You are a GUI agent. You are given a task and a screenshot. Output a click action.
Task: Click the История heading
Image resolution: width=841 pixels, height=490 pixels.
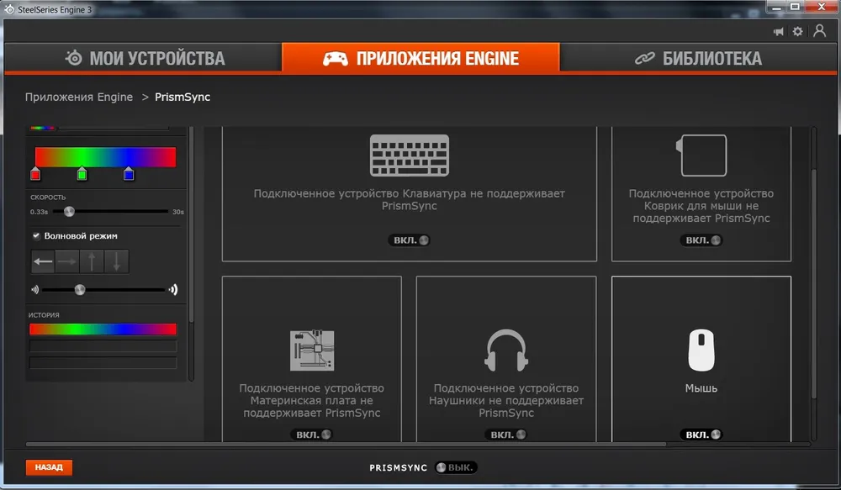(44, 315)
